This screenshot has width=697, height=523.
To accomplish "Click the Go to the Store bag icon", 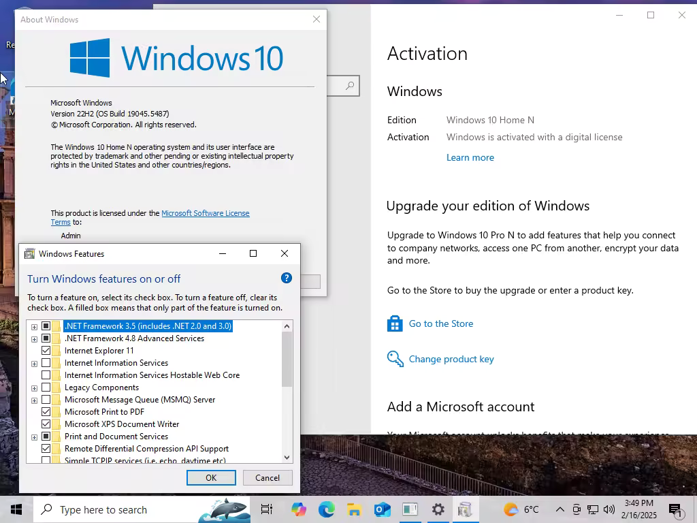I will click(395, 323).
